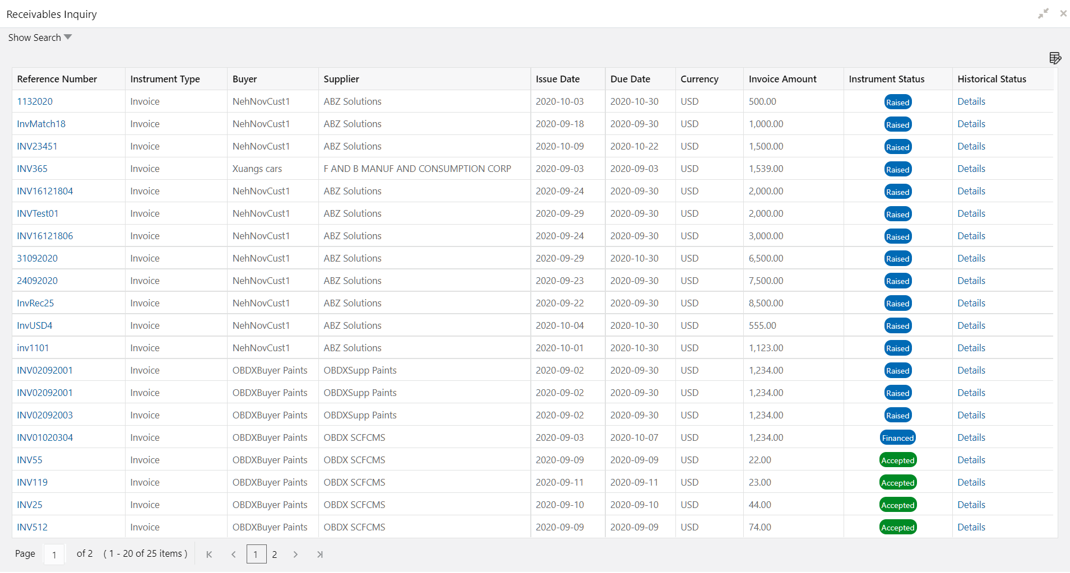Click the due date 2020-10-07 cell
Viewport: 1070px width, 573px height.
click(x=640, y=437)
